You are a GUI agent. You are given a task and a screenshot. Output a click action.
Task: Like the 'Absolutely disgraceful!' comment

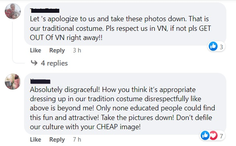pos(36,140)
